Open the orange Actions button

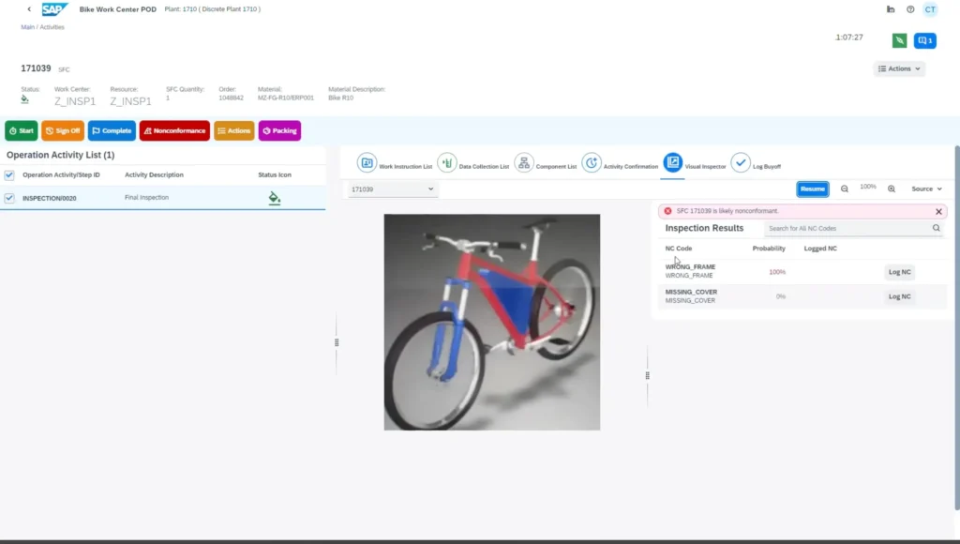[x=233, y=130]
